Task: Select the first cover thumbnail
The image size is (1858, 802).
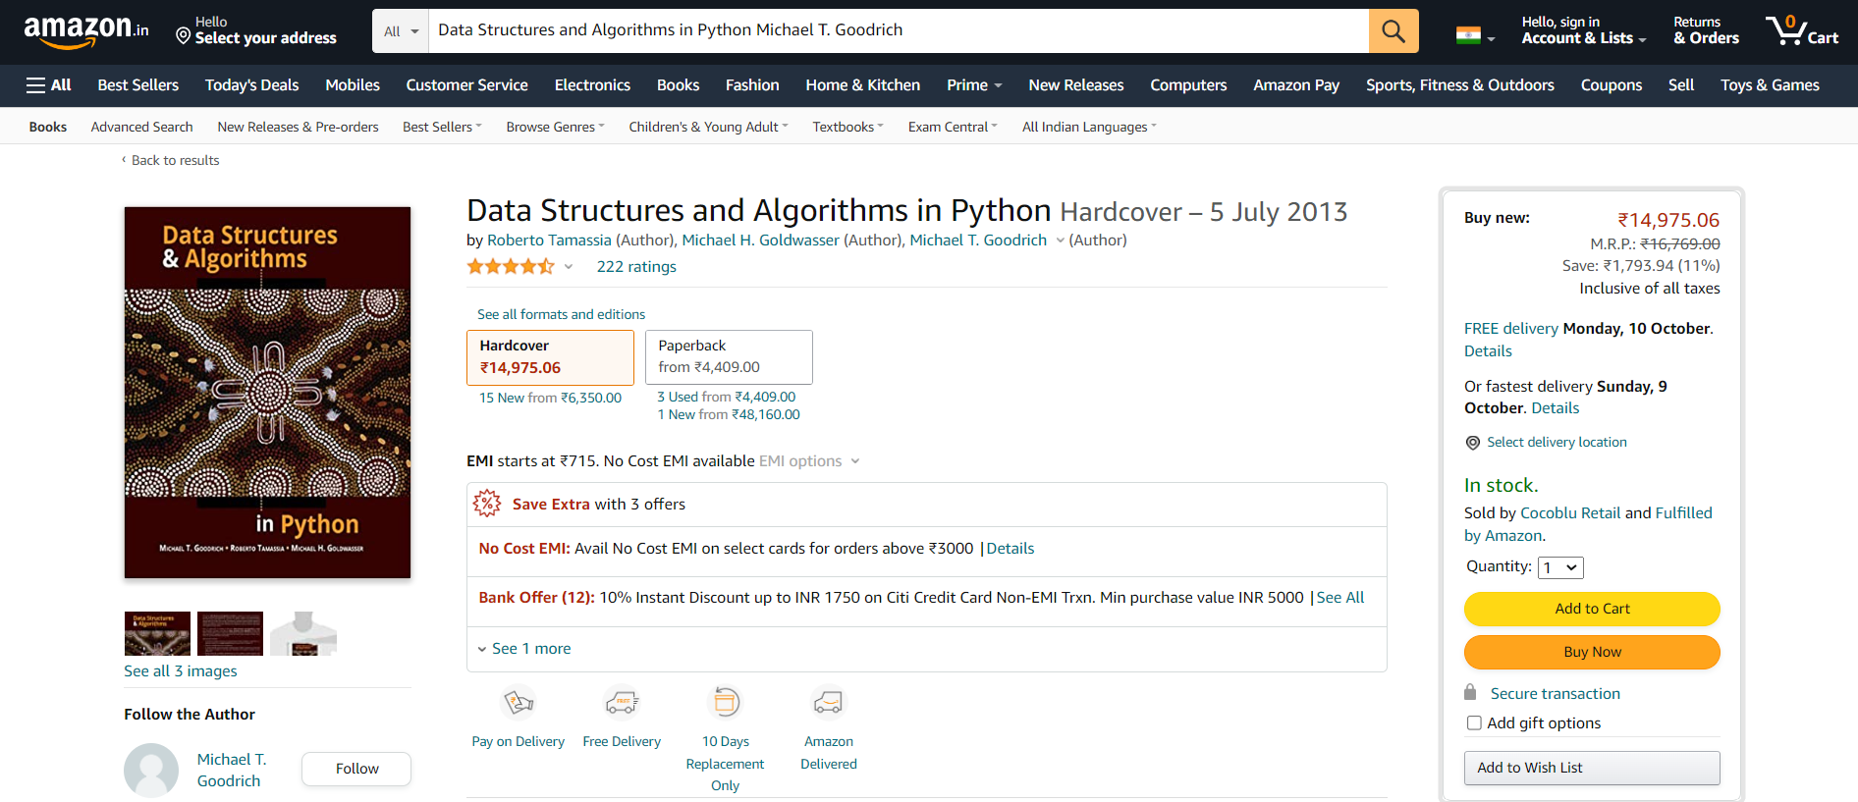Action: point(157,633)
